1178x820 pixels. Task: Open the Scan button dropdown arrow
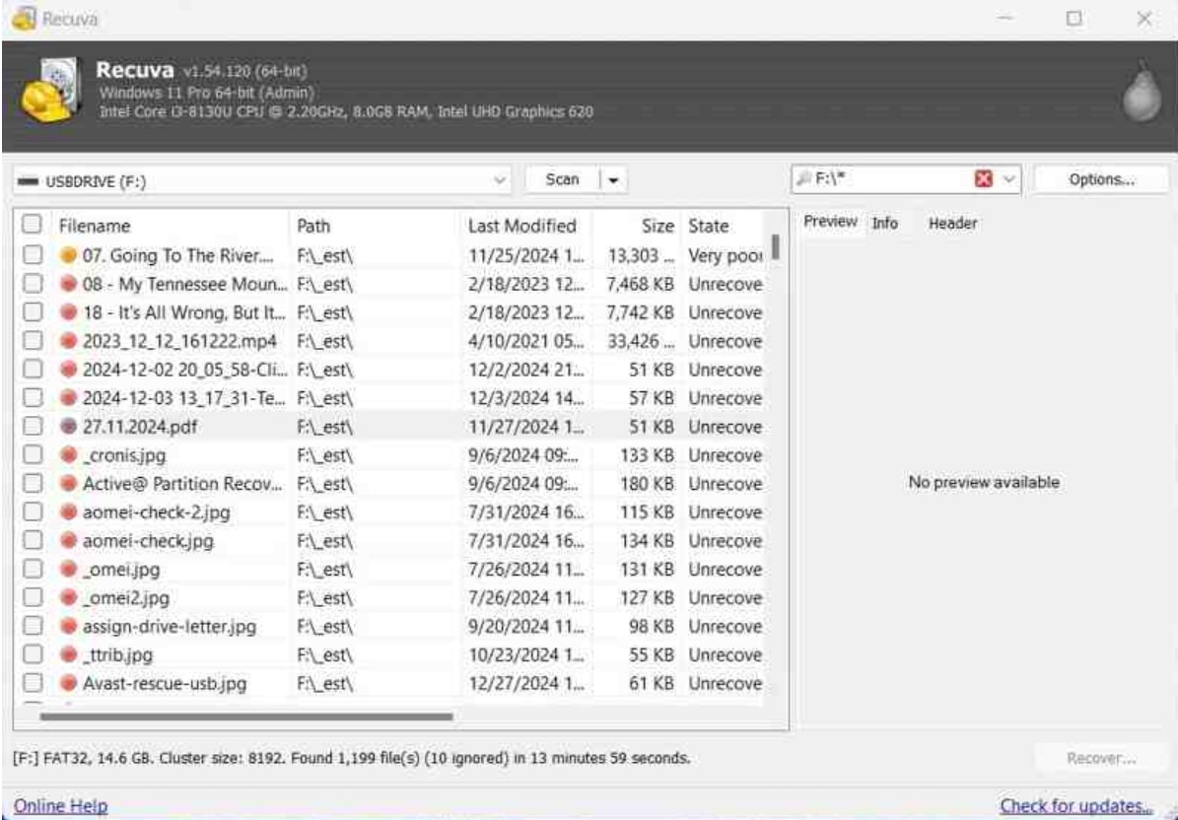[x=613, y=180]
